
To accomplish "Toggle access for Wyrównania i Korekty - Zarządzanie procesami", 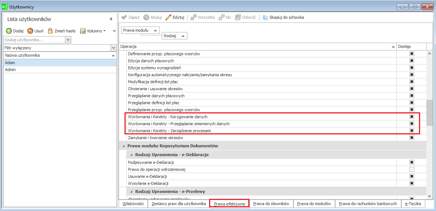I will [412, 130].
